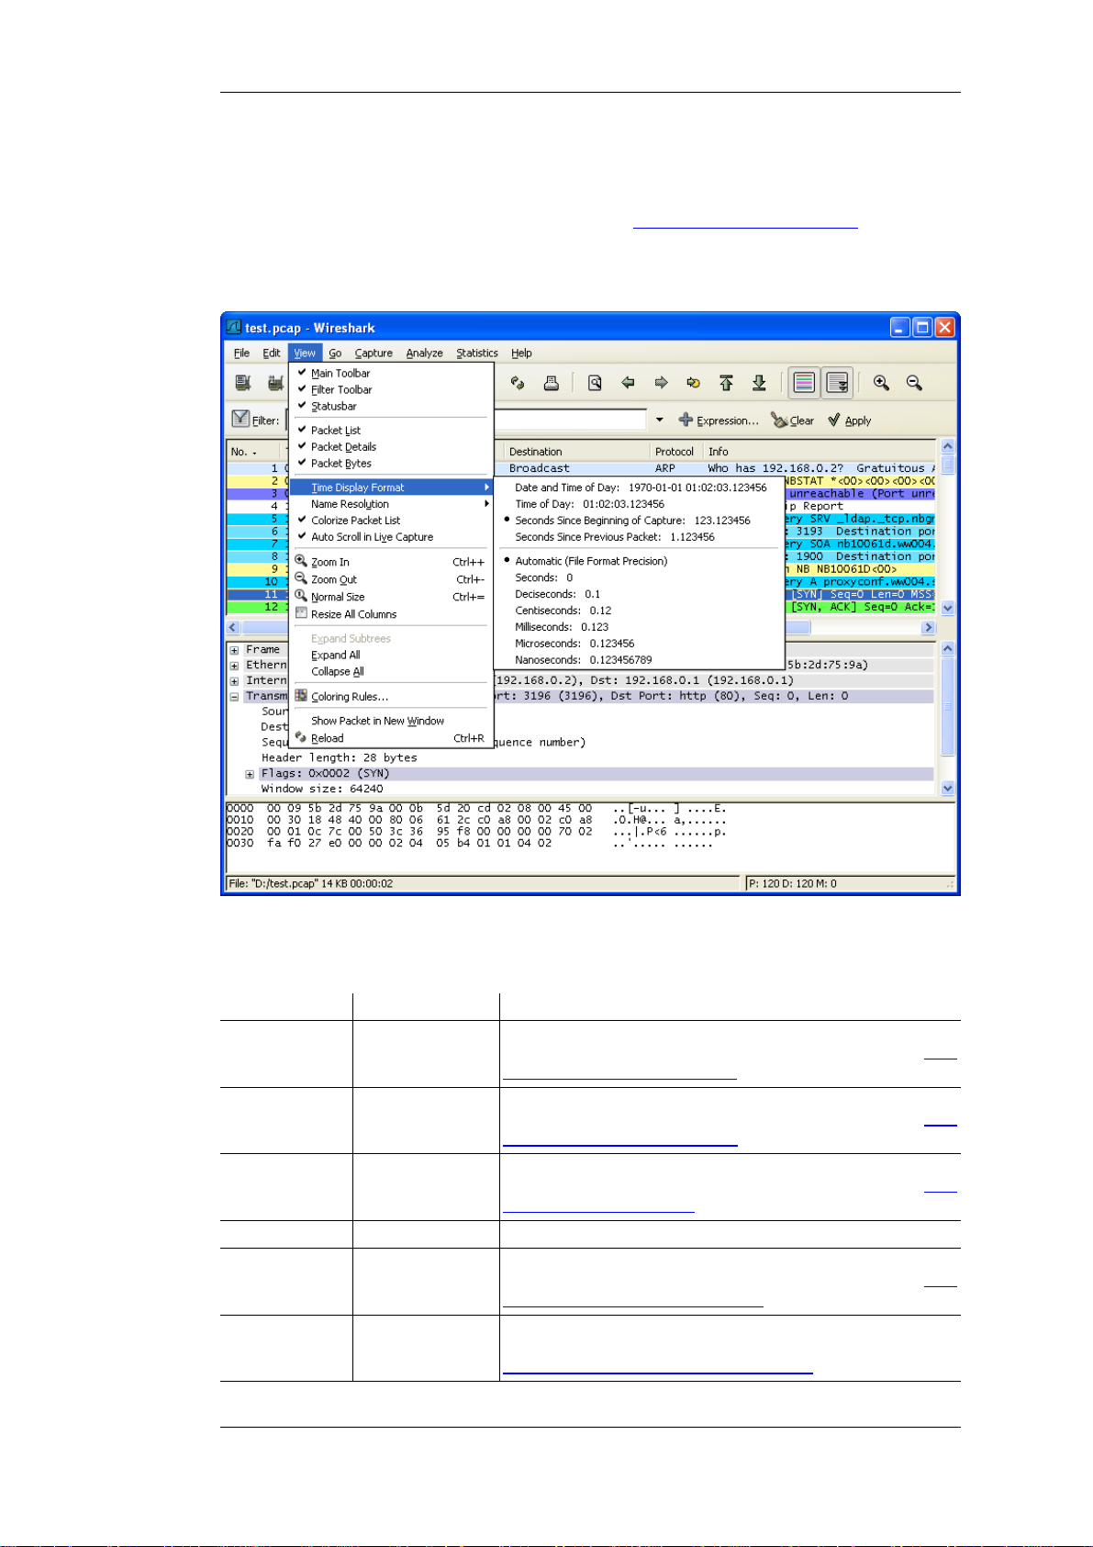Click the Filter: label button
1093x1547 pixels.
(x=255, y=420)
